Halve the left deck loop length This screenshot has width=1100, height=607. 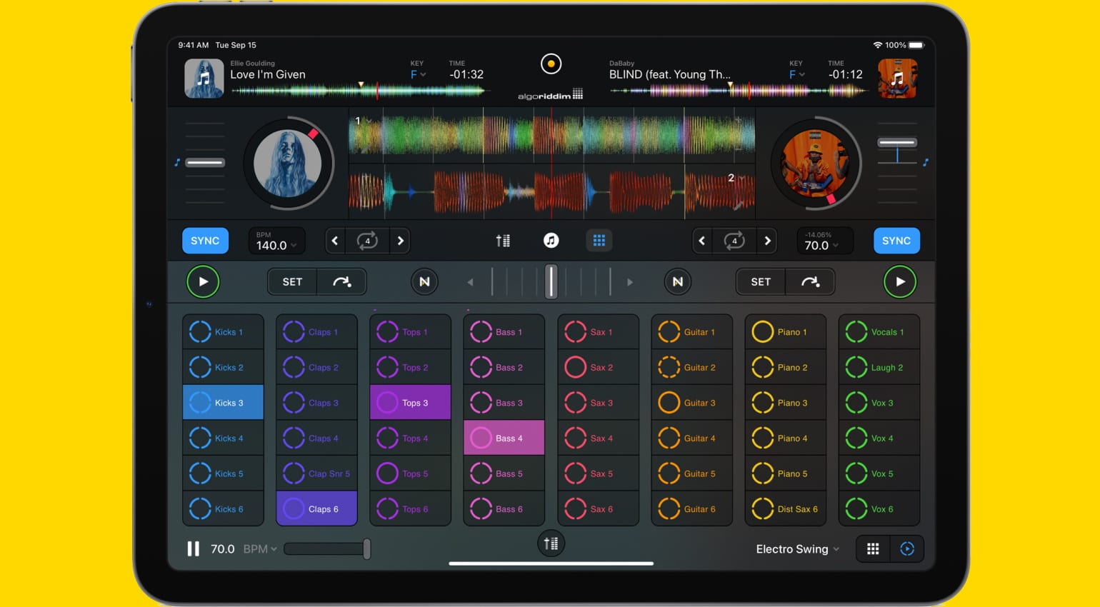click(x=335, y=241)
